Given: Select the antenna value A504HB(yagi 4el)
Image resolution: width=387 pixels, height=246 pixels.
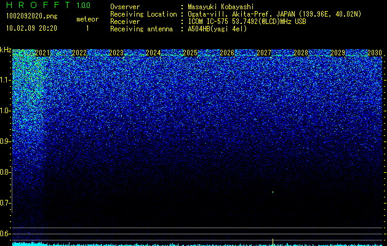Looking at the screenshot, I should pos(217,29).
